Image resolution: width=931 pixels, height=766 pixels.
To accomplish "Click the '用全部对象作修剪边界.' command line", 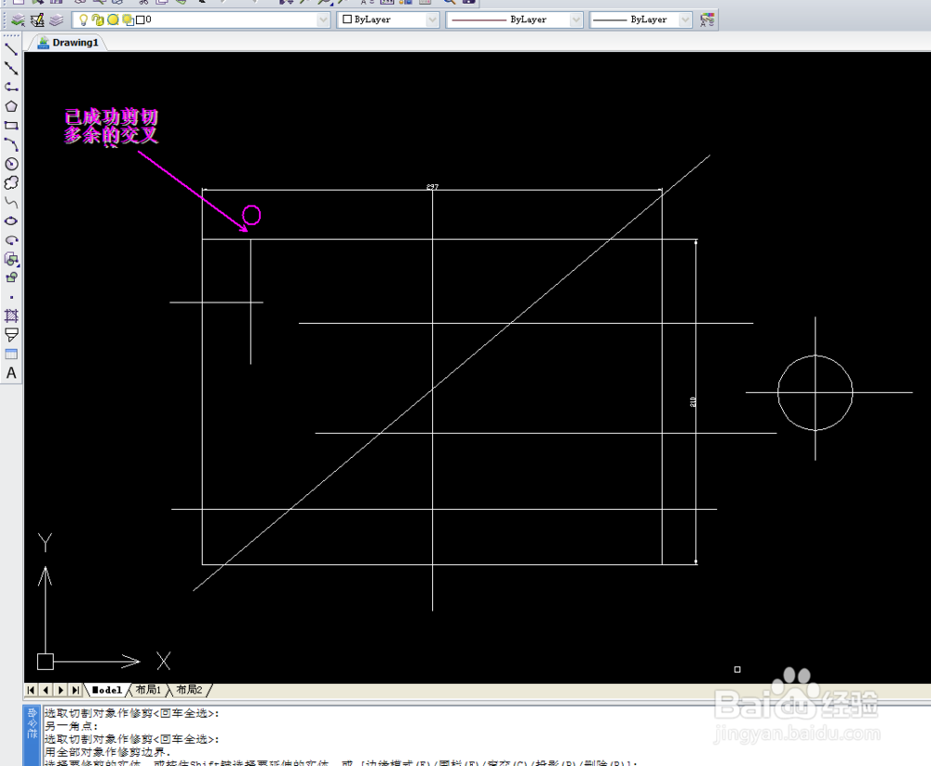I will pos(107,752).
